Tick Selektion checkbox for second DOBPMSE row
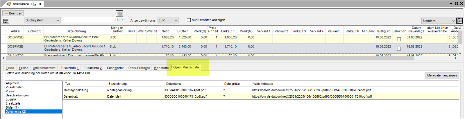465x119 pixels. 399,49
